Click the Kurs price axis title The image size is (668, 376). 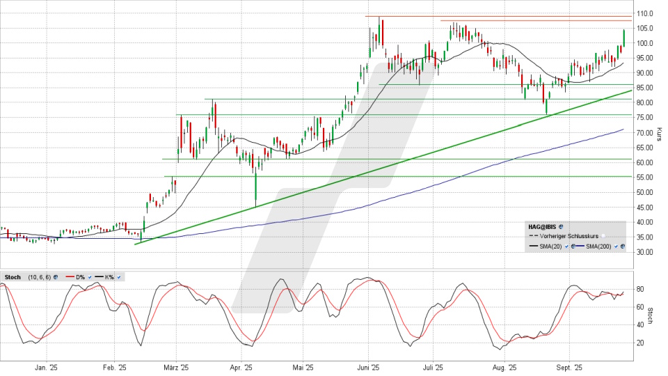point(660,132)
